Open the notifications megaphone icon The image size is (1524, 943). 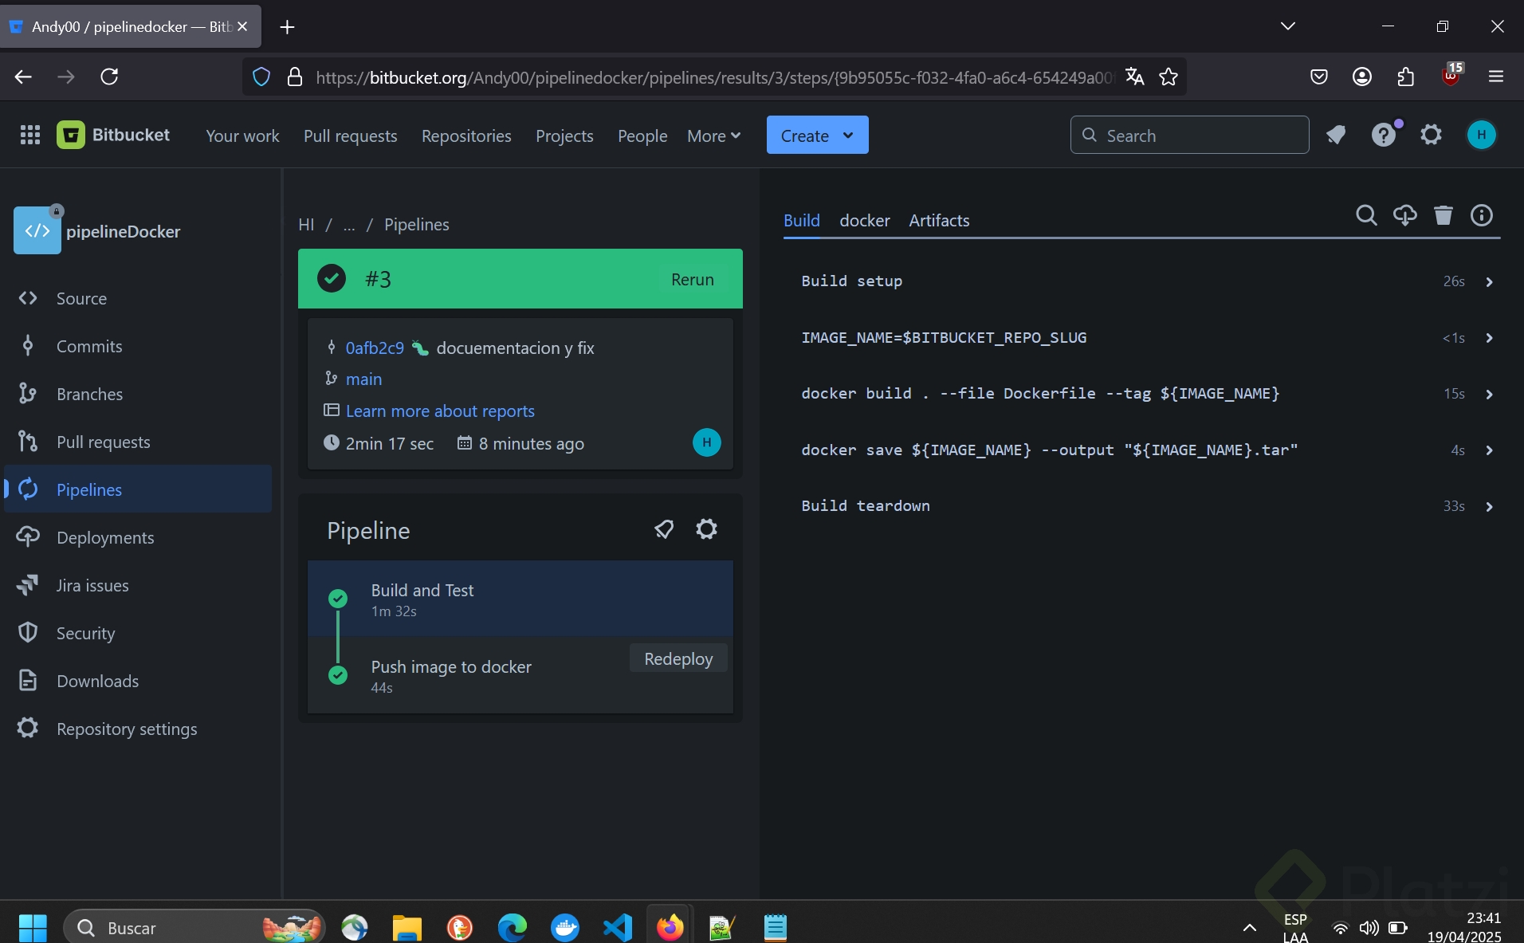1337,135
